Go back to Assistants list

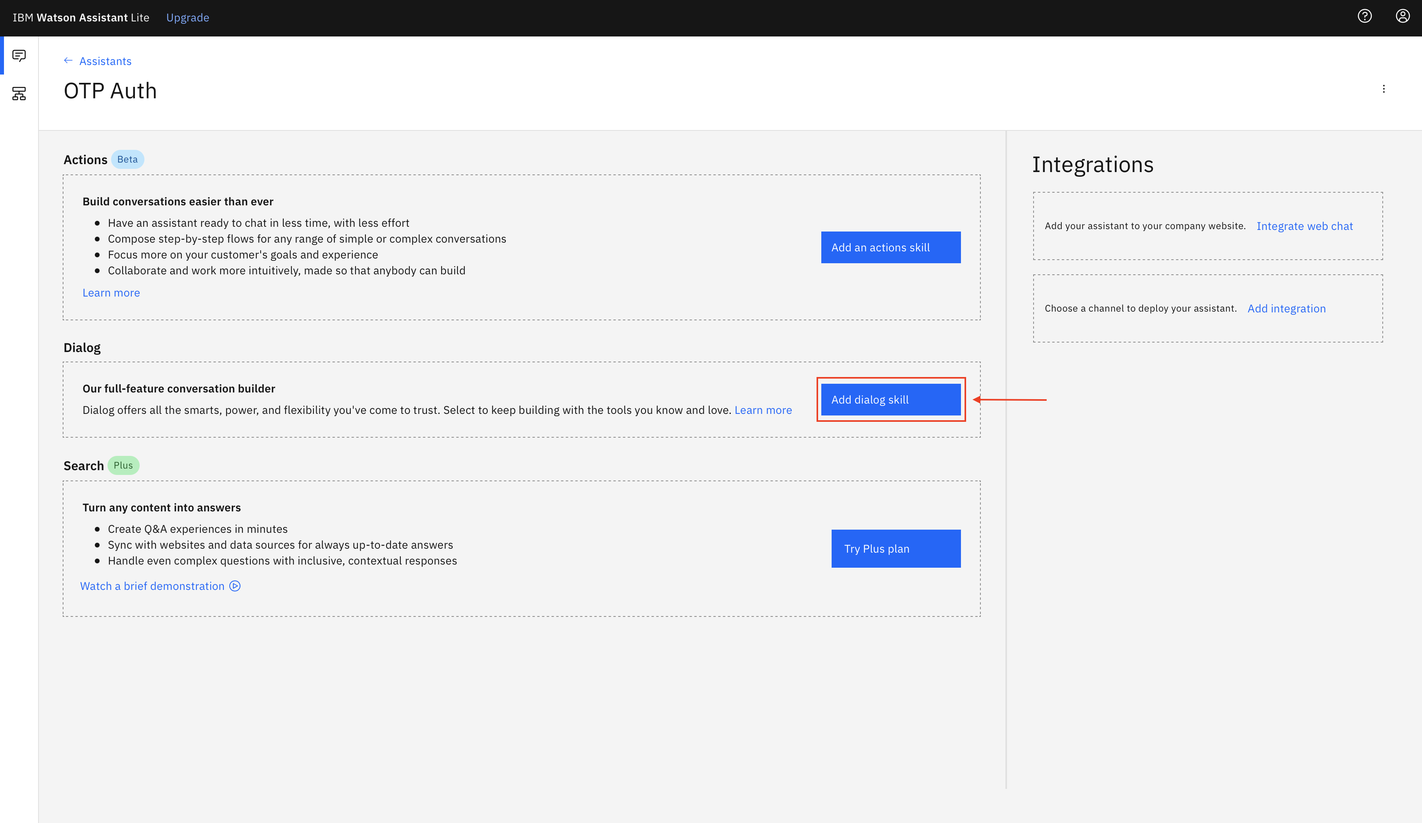105,61
